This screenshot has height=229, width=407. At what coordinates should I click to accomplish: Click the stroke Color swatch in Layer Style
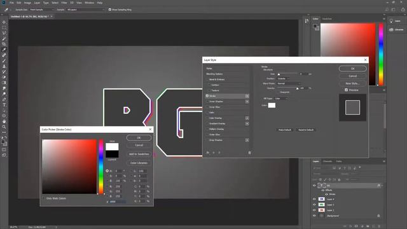click(x=272, y=105)
